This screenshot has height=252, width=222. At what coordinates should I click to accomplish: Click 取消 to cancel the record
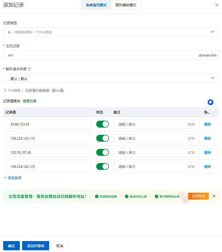tap(60, 246)
